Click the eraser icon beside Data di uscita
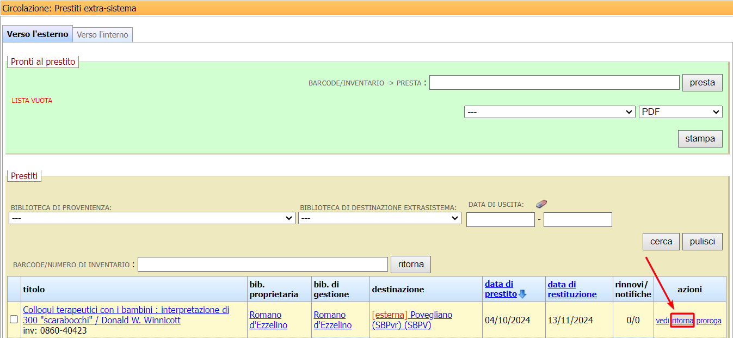Image resolution: width=733 pixels, height=338 pixels. (541, 204)
